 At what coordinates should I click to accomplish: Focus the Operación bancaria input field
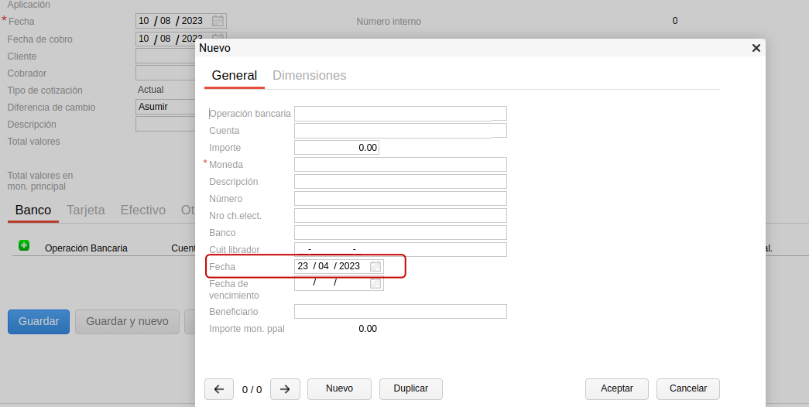point(400,114)
